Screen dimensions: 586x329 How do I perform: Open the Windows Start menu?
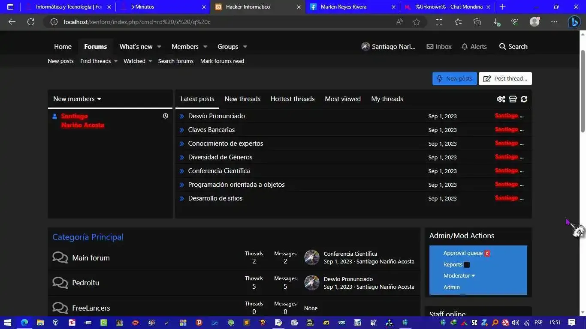8,323
